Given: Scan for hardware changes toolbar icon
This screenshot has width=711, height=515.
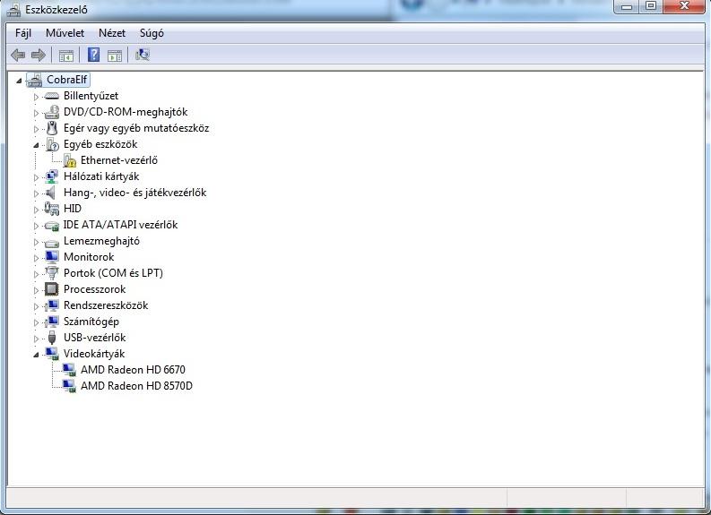Looking at the screenshot, I should tap(143, 55).
